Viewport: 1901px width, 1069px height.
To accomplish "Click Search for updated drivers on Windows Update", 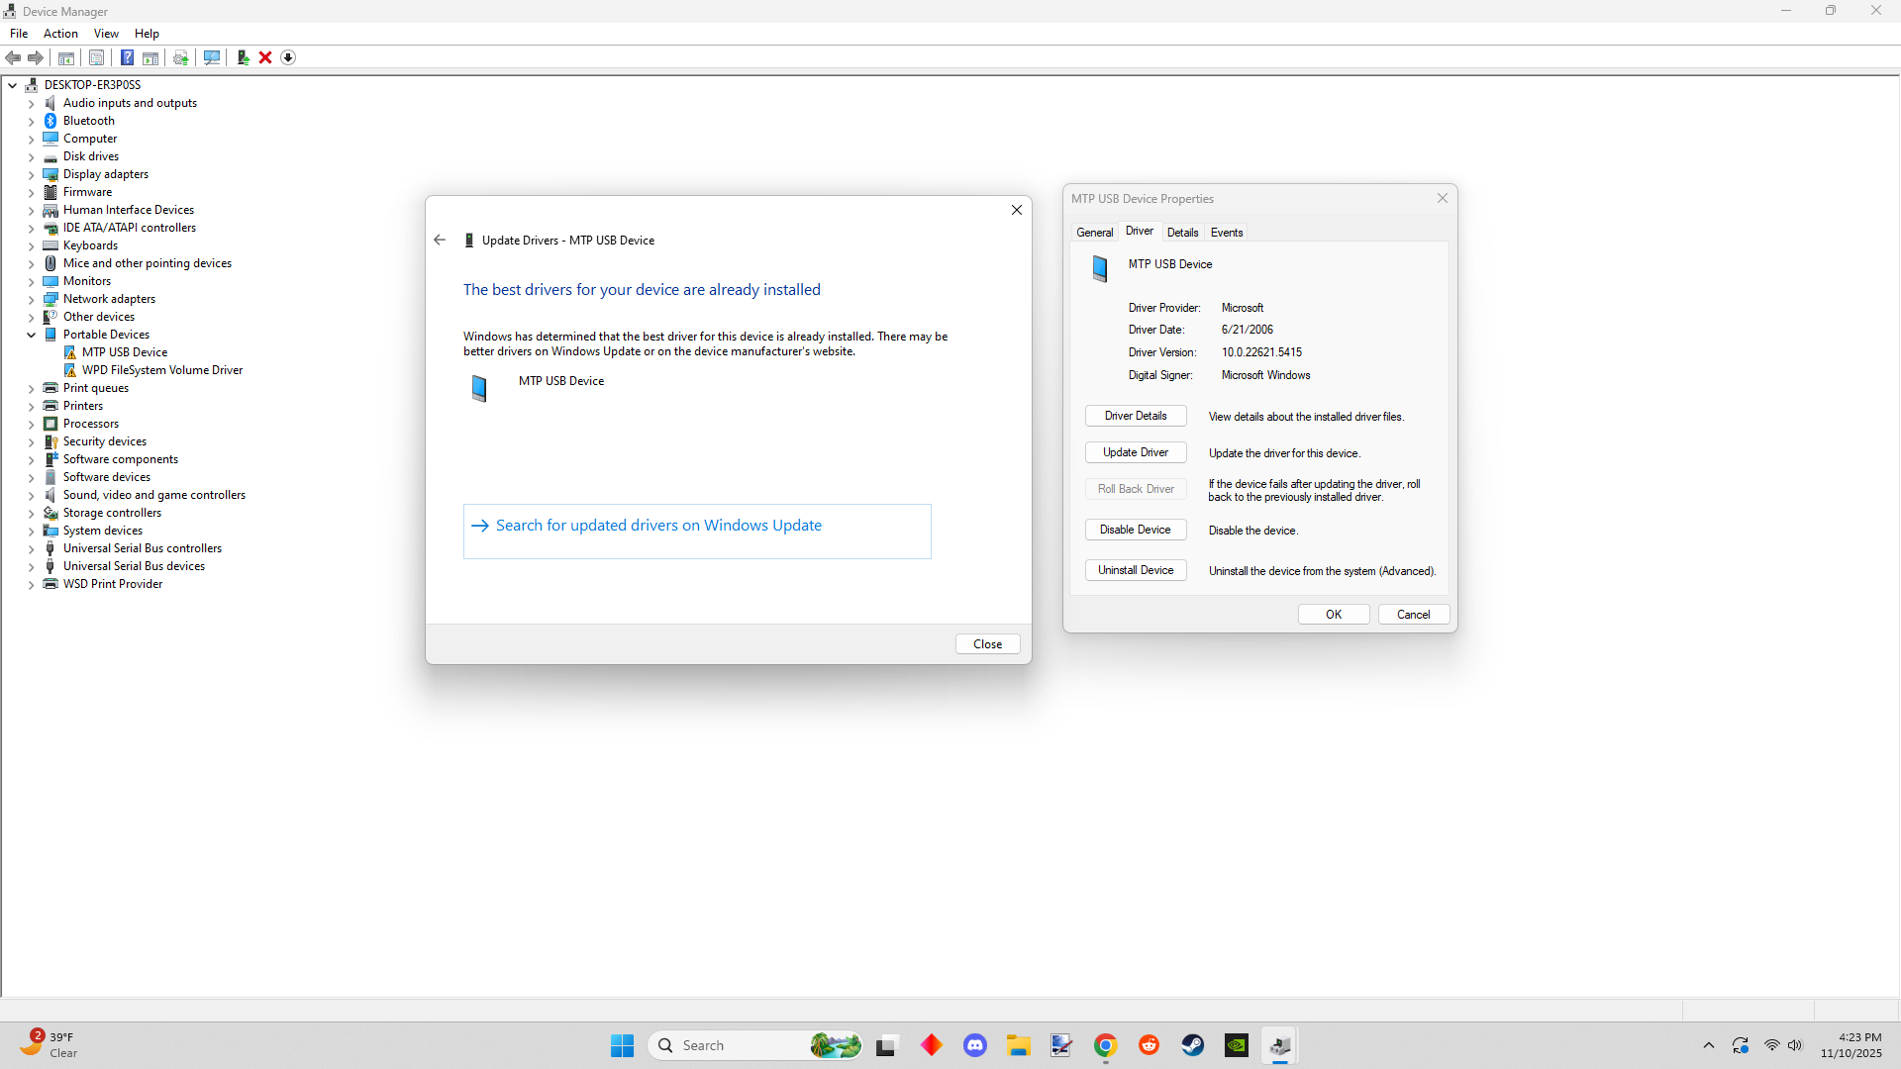I will pos(658,526).
